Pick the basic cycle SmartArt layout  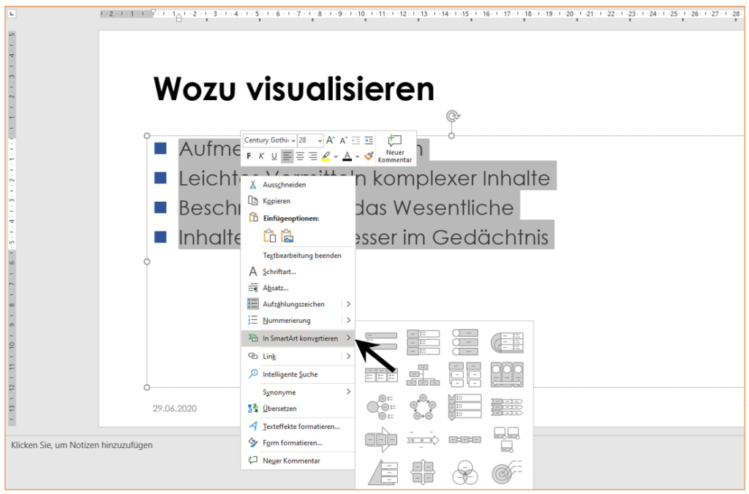point(423,407)
